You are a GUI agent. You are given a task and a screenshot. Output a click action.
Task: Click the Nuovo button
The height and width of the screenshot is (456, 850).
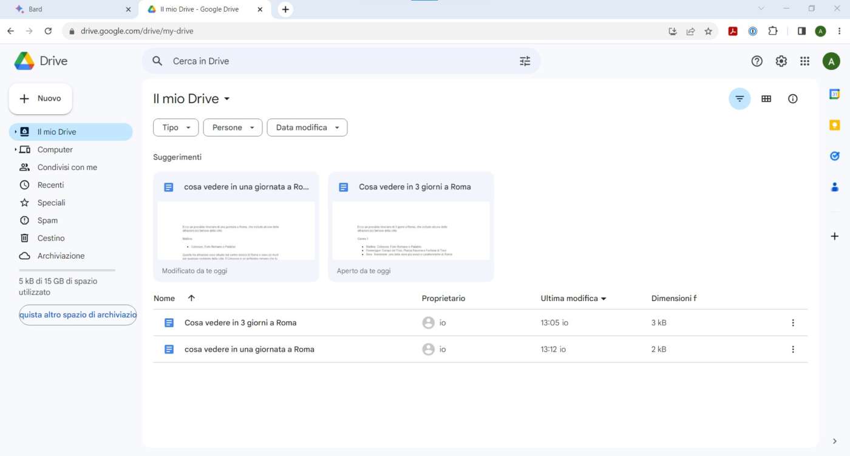pyautogui.click(x=40, y=98)
